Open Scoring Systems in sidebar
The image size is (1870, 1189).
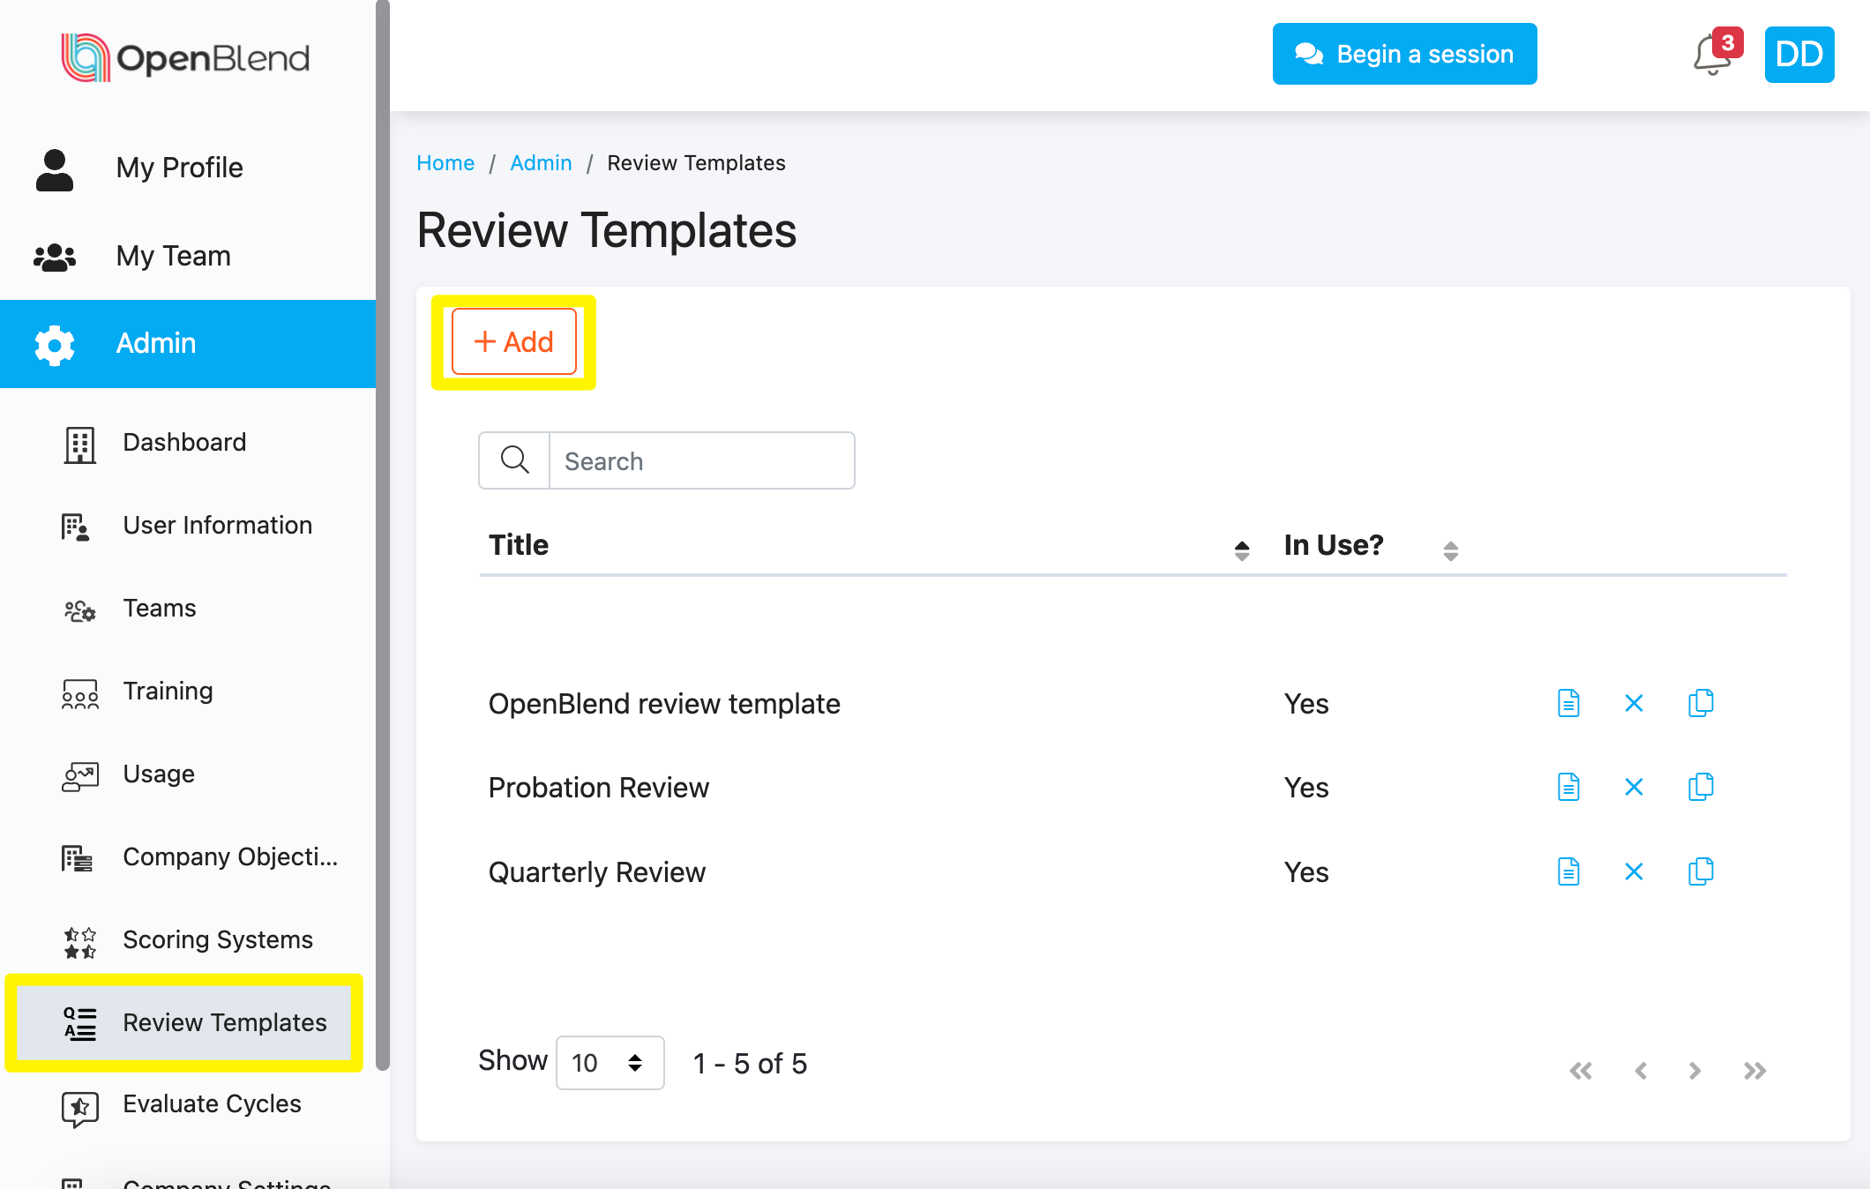(x=218, y=939)
